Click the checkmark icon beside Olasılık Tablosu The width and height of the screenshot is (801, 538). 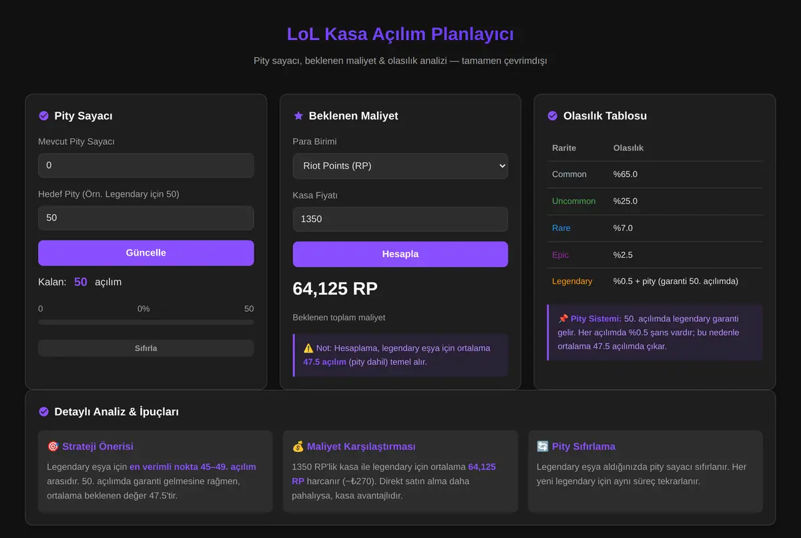click(x=553, y=115)
